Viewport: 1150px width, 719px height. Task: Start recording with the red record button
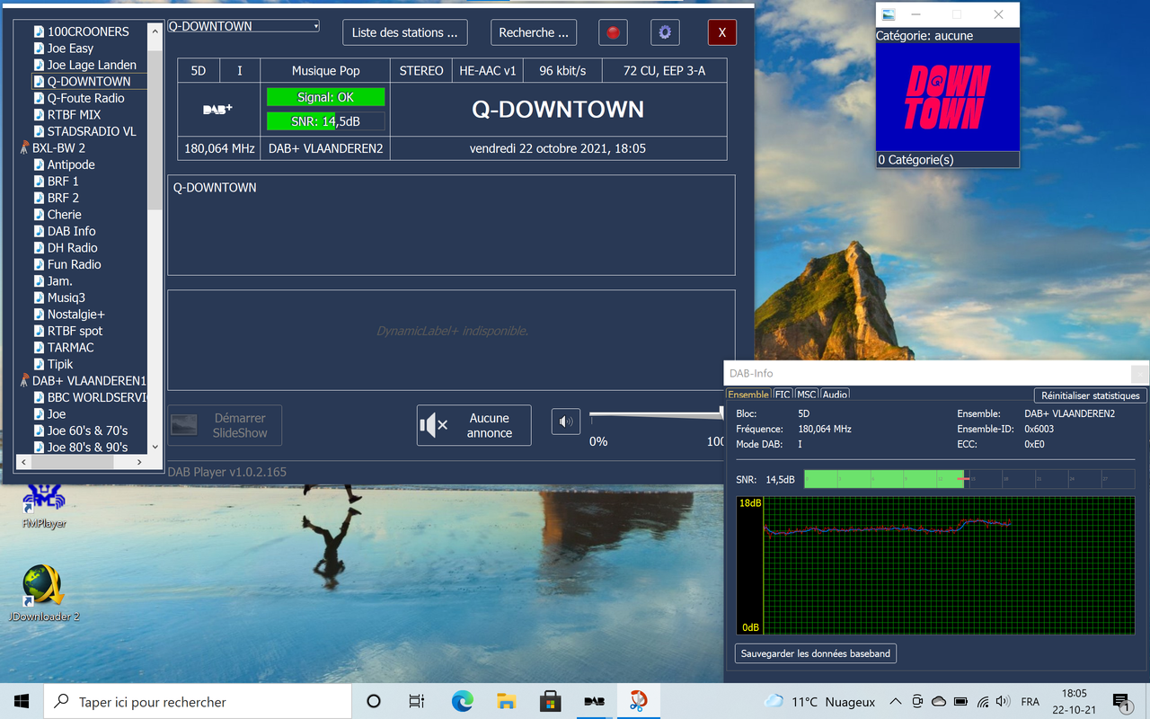[x=613, y=32]
